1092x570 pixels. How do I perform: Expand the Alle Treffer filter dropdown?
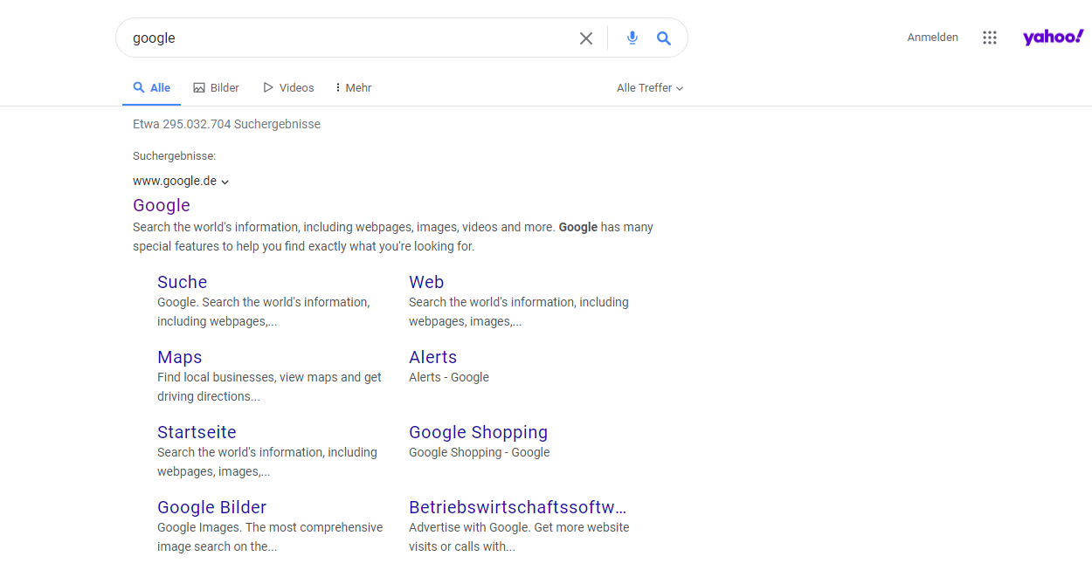(650, 88)
